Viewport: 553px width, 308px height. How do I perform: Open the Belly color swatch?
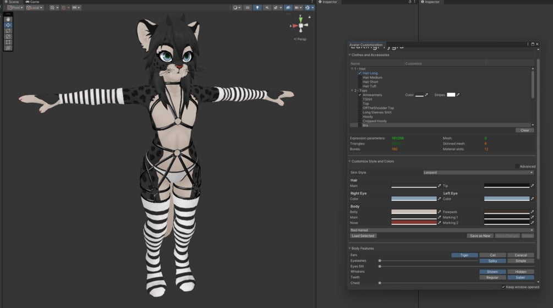[414, 212]
